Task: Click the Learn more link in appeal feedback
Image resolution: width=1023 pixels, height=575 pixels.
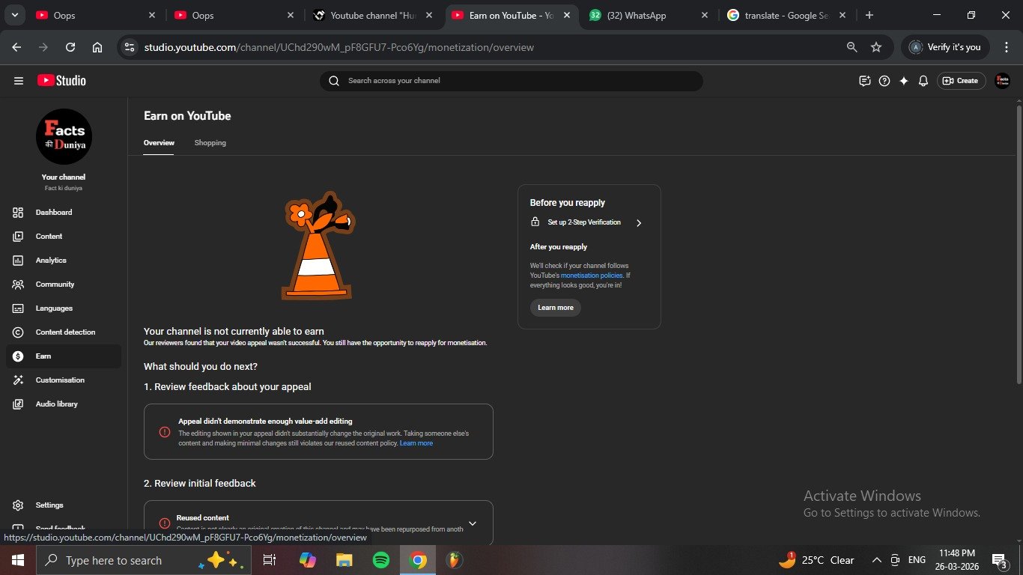Action: [416, 443]
